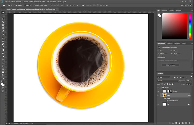
Task: Open the Arquivo menu
Action: pos(7,2)
